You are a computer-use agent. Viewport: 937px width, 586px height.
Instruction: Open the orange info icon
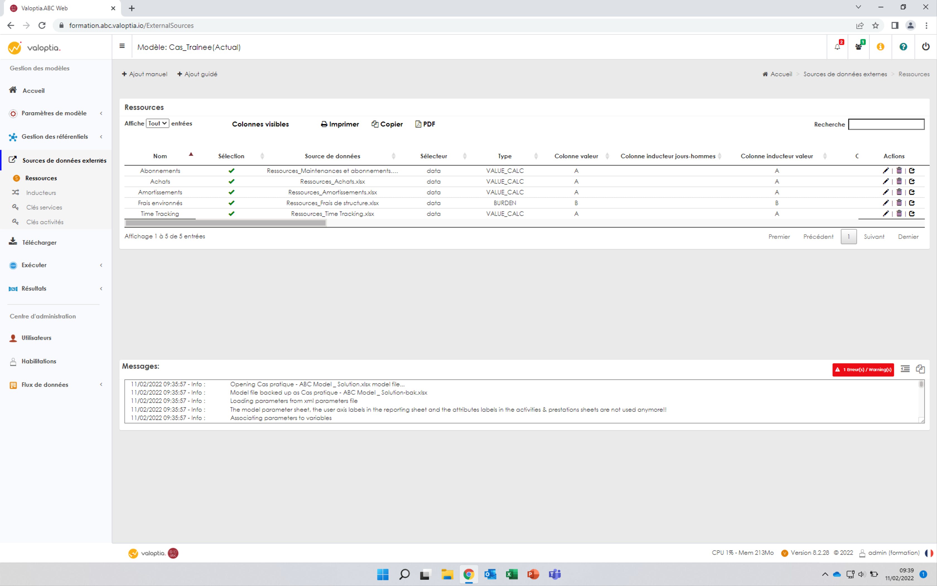880,47
